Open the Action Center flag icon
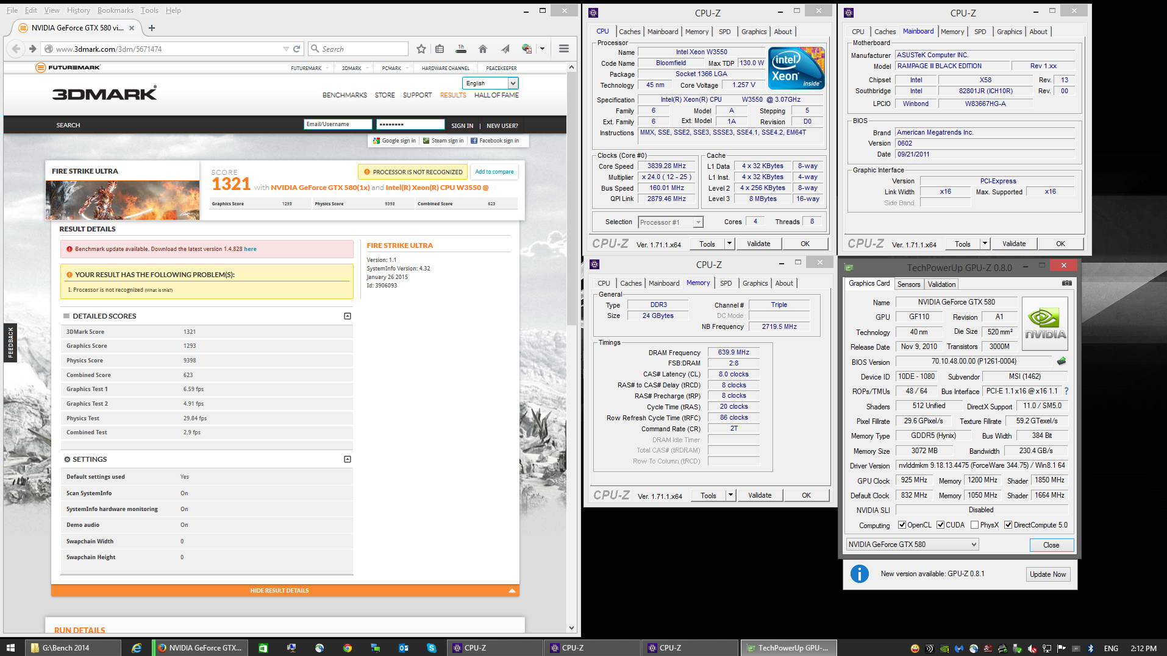 coord(1062,648)
